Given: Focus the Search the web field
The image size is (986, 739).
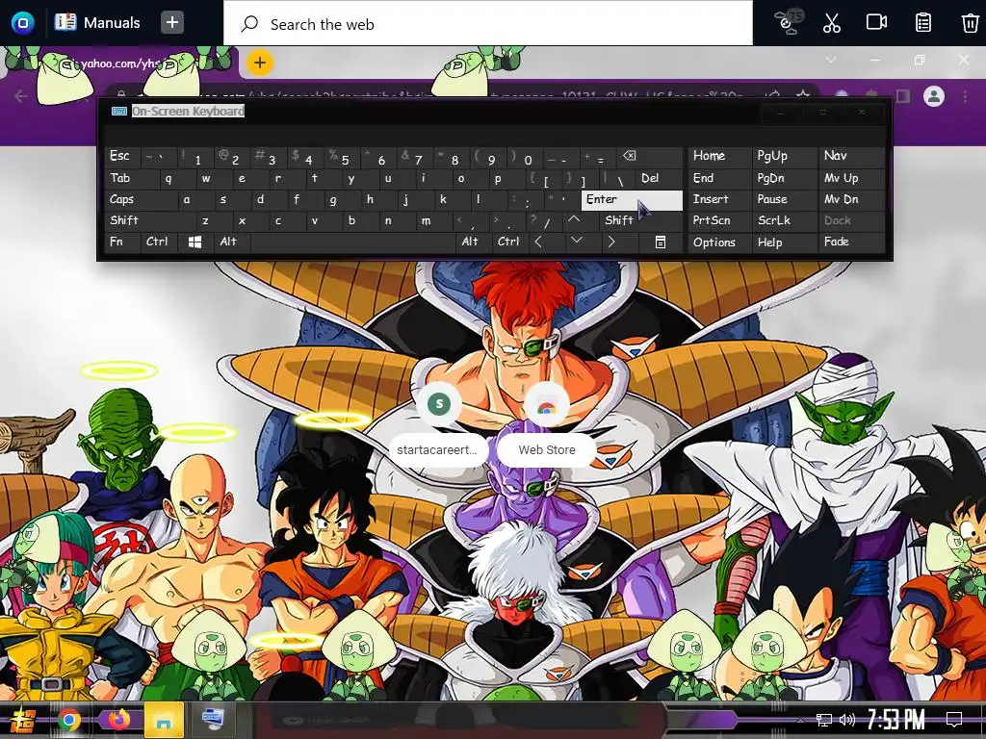Looking at the screenshot, I should (487, 24).
